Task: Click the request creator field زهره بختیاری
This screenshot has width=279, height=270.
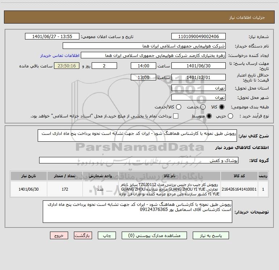Action: (x=153, y=55)
